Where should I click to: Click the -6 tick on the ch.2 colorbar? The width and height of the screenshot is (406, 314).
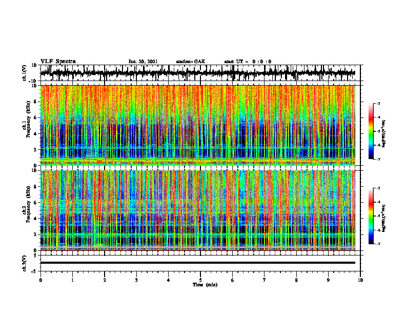(378, 230)
